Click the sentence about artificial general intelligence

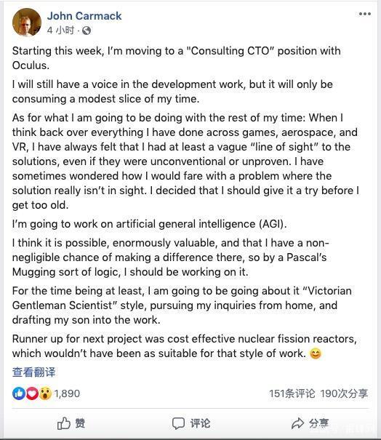pos(149,224)
